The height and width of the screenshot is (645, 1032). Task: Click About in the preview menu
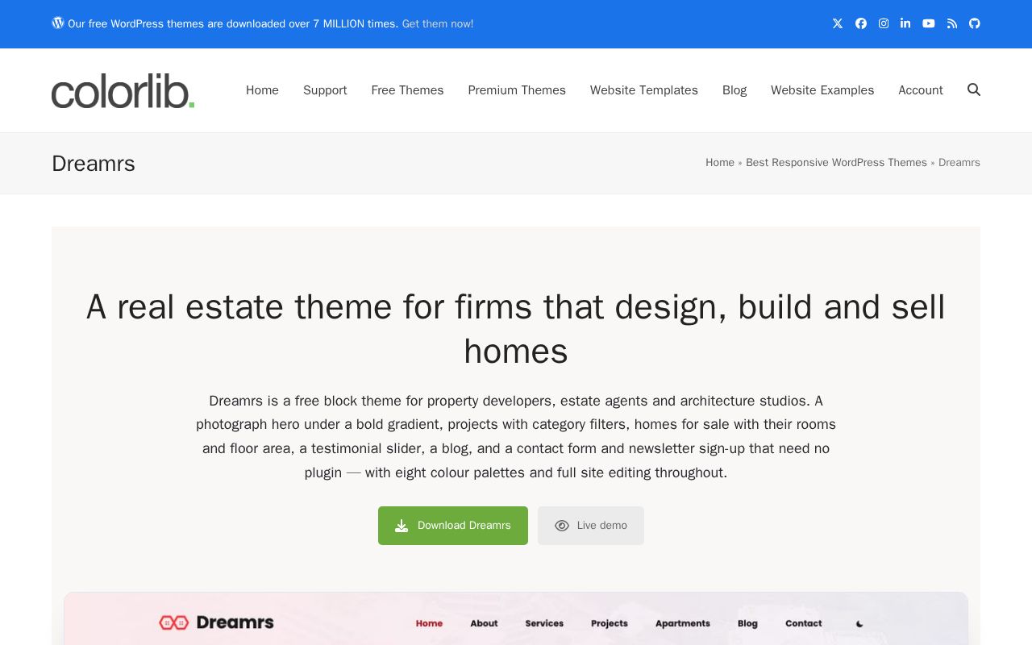(x=484, y=623)
